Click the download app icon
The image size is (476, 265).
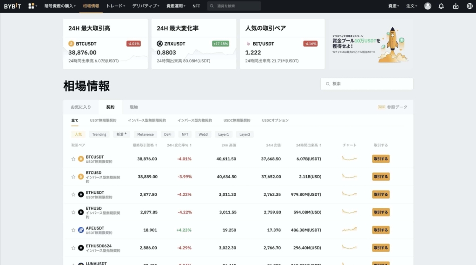pos(456,6)
